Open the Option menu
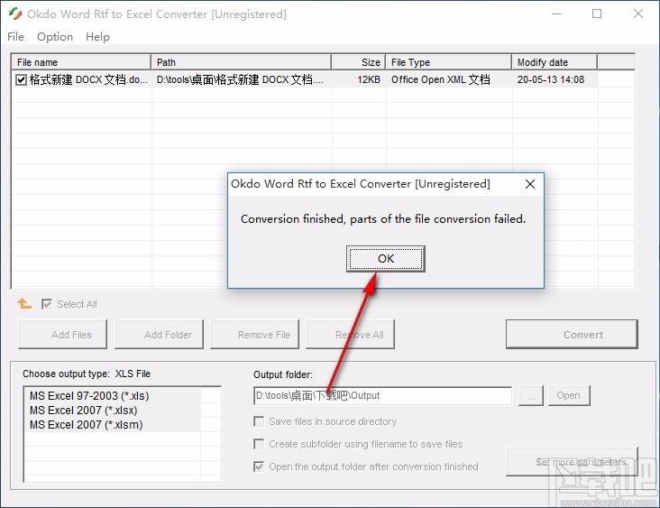Image resolution: width=660 pixels, height=508 pixels. 55,37
